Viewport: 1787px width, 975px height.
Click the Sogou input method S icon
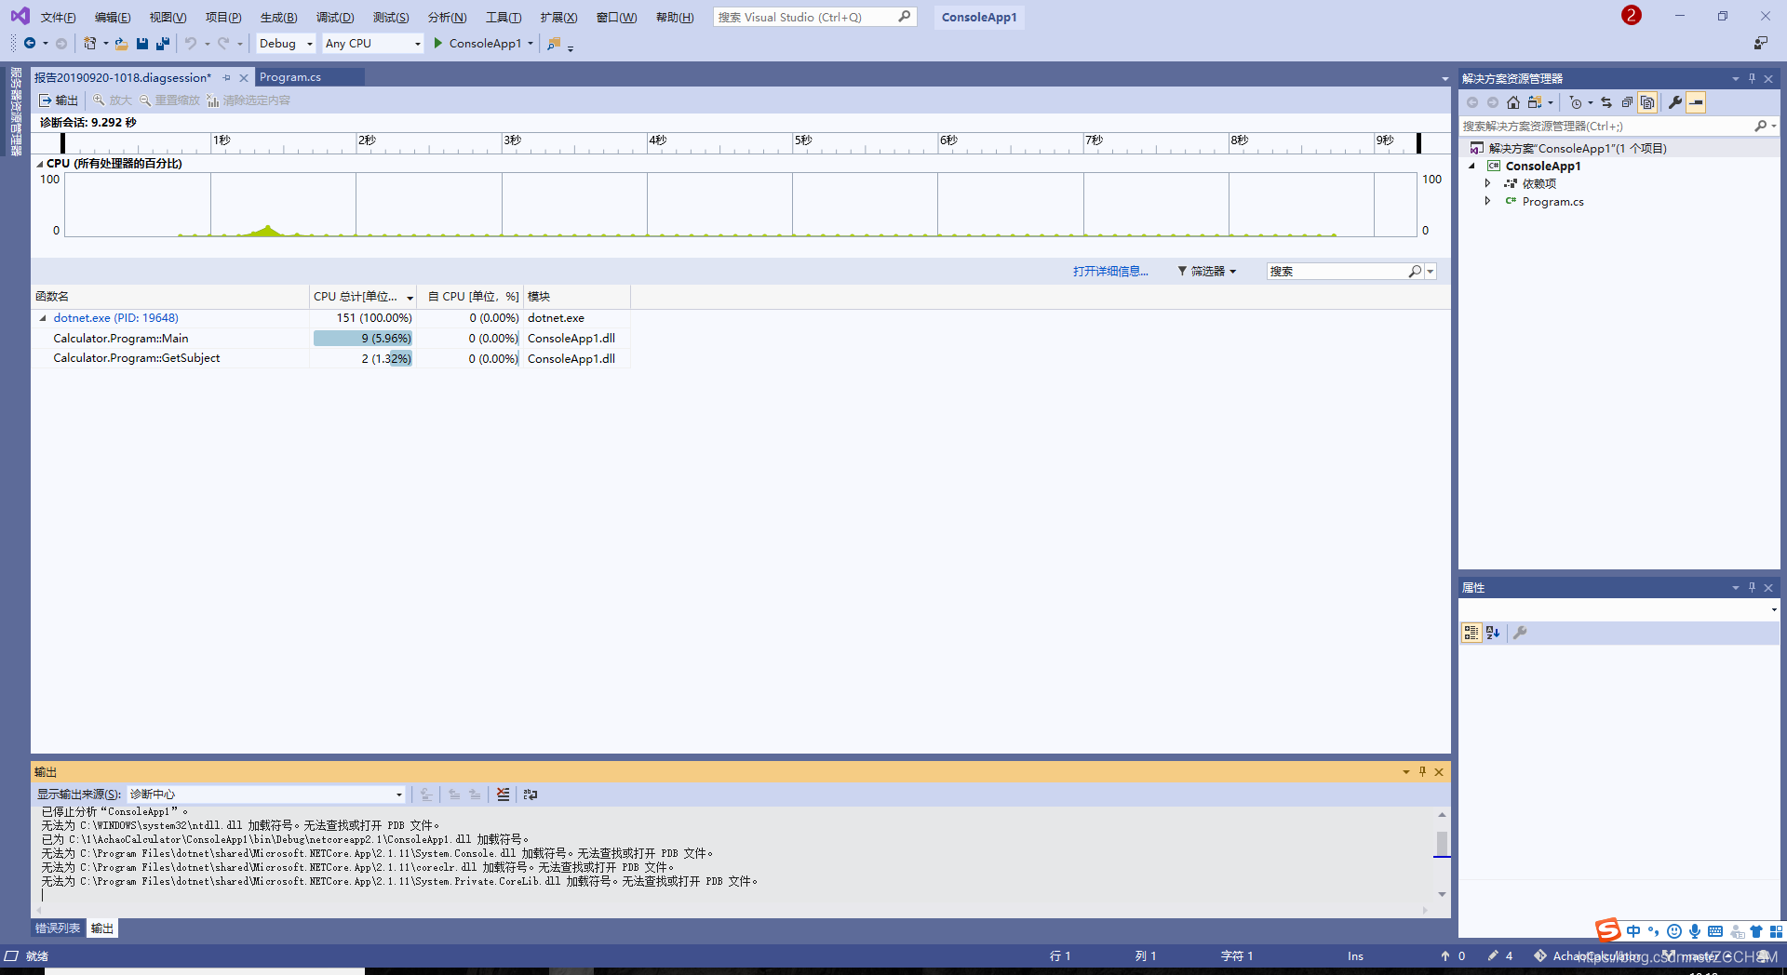click(x=1608, y=930)
